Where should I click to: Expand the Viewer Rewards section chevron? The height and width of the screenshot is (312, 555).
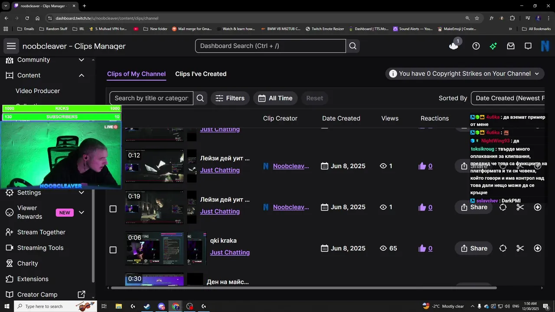click(81, 212)
